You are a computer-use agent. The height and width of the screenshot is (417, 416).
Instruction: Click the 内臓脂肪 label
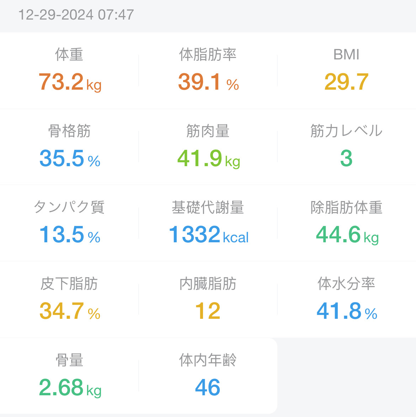coord(208,284)
